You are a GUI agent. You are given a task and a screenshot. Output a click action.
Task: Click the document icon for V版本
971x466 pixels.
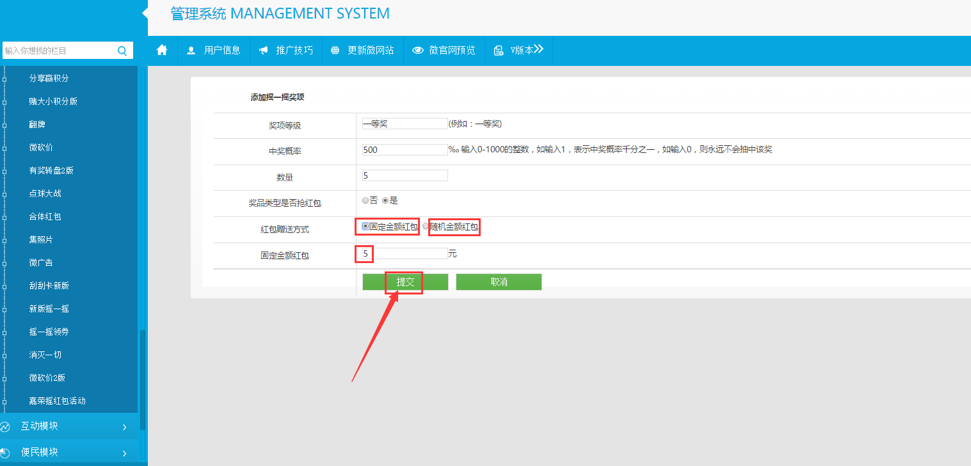498,51
